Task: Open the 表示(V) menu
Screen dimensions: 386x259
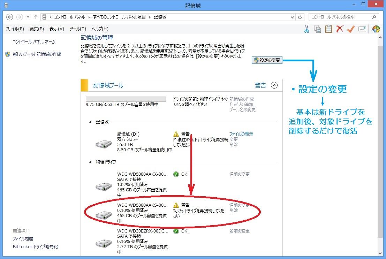Action: click(56, 29)
